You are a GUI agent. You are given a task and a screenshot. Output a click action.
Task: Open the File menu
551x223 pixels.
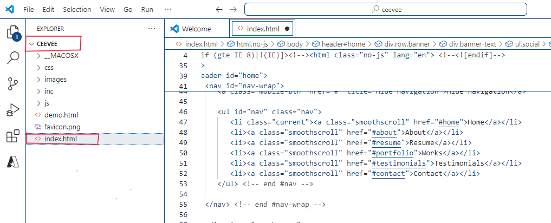point(29,10)
